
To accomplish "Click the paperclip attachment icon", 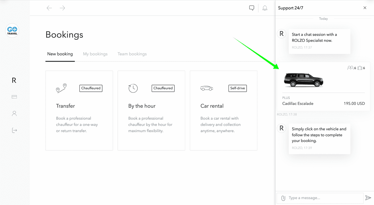I will [283, 198].
